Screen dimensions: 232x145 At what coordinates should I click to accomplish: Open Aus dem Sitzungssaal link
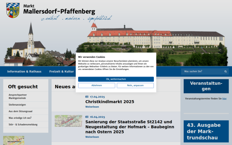[x=20, y=111]
